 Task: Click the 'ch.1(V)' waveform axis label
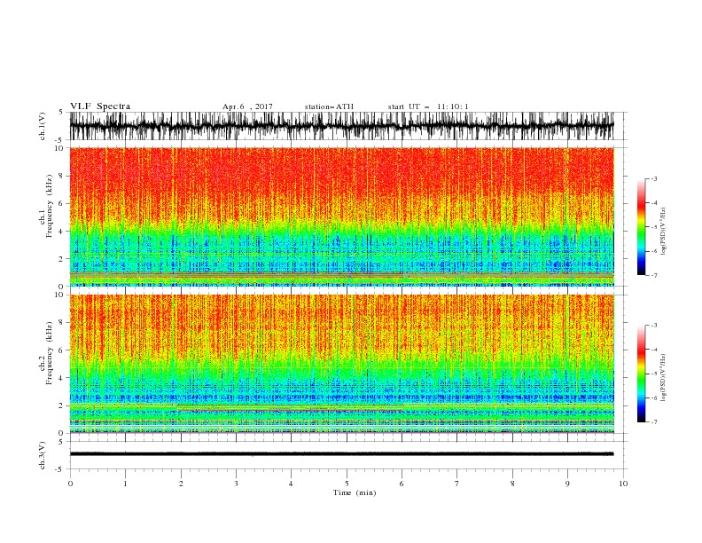point(43,126)
